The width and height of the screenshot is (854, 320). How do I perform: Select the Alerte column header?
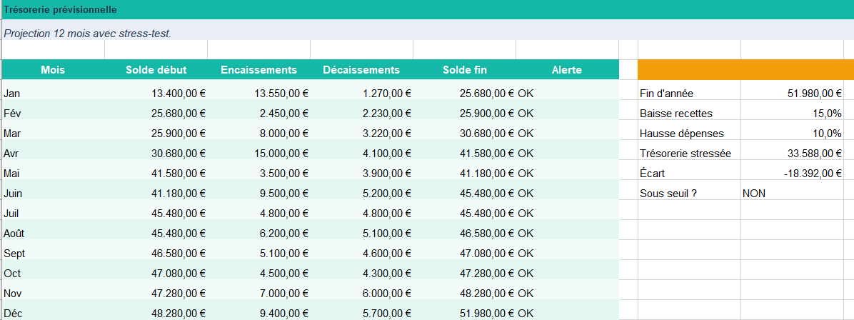point(567,70)
